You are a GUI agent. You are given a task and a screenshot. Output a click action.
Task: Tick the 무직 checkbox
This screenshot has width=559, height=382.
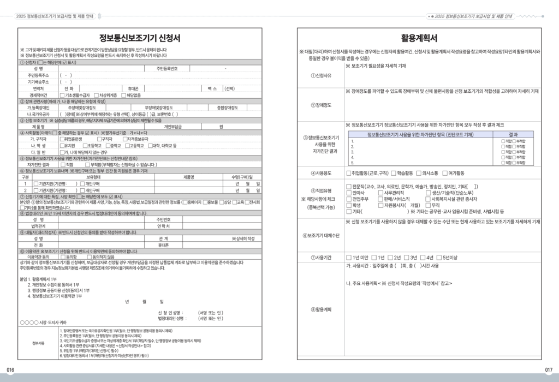click(428, 205)
